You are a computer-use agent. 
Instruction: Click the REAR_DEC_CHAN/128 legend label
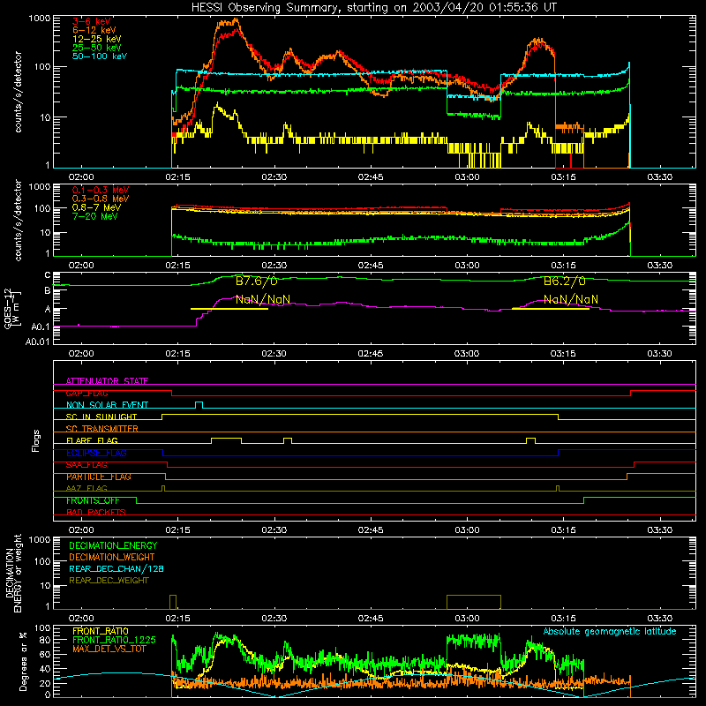click(116, 568)
